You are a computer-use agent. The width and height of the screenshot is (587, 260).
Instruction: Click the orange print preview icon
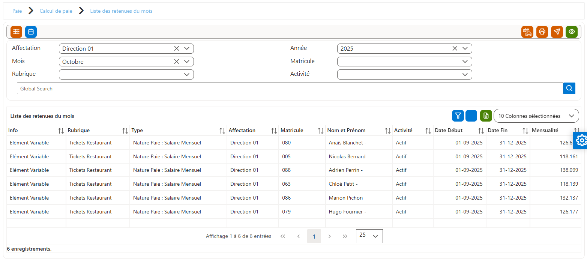tap(527, 32)
